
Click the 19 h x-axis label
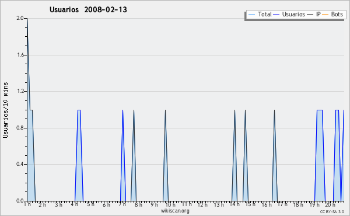(314, 204)
